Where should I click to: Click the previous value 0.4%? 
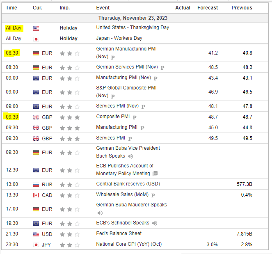coord(247,195)
